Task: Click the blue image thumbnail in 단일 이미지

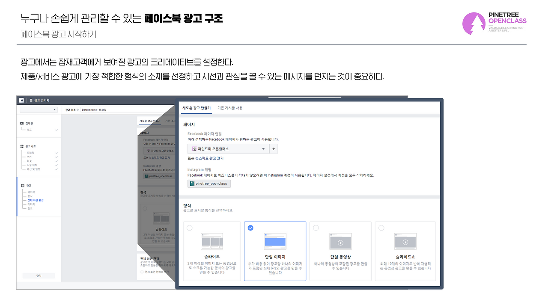Action: pos(275,241)
